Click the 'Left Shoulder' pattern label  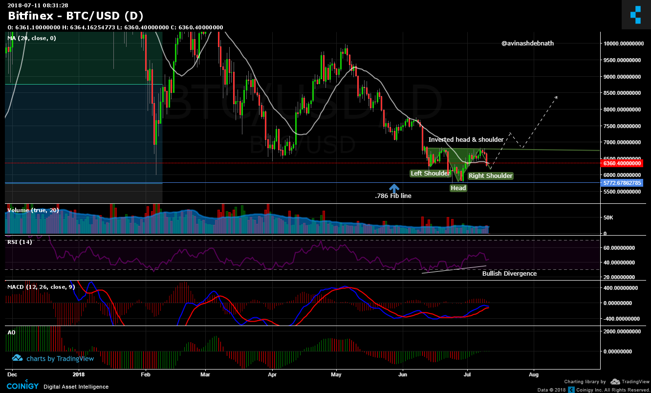(x=430, y=173)
